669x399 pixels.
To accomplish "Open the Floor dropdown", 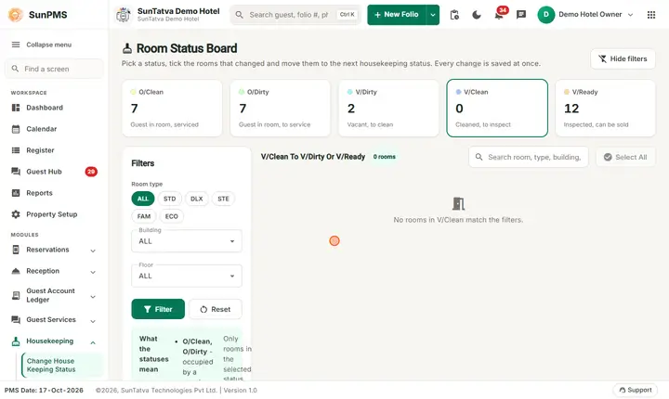I will 187,276.
